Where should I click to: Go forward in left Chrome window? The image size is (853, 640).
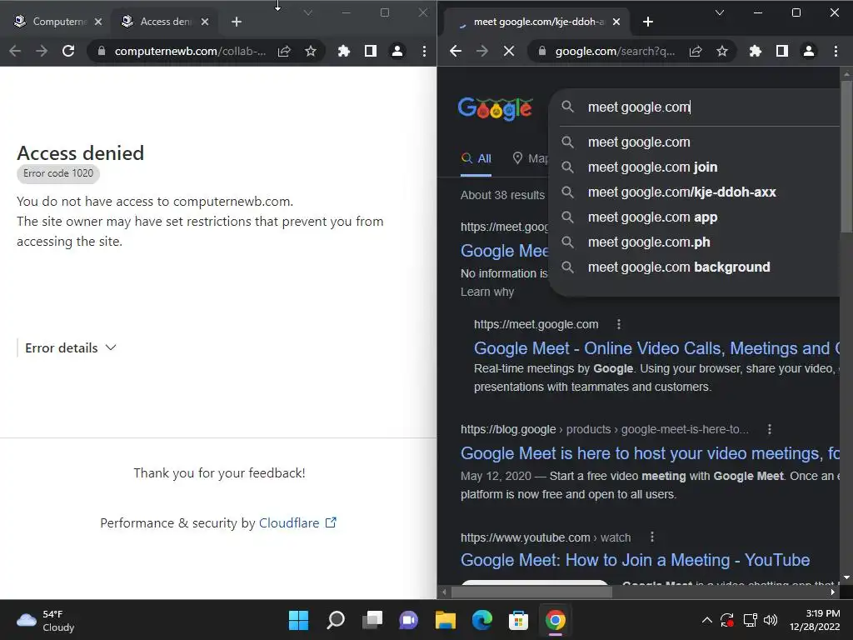(x=42, y=51)
